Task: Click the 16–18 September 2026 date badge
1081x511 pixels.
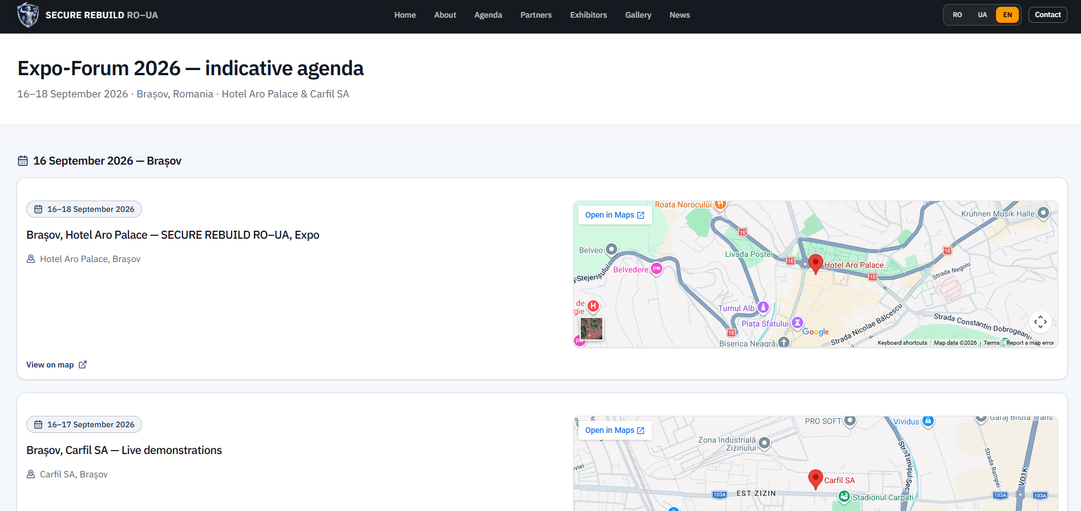Action: click(x=84, y=209)
